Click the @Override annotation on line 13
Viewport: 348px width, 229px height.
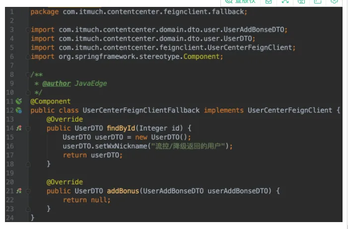pos(65,119)
